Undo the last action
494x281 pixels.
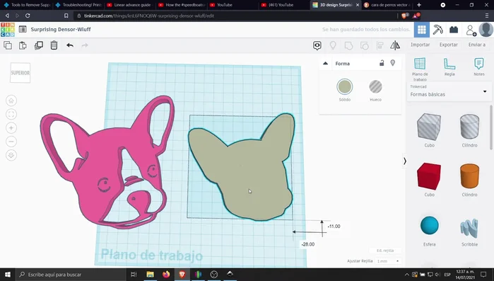click(70, 45)
